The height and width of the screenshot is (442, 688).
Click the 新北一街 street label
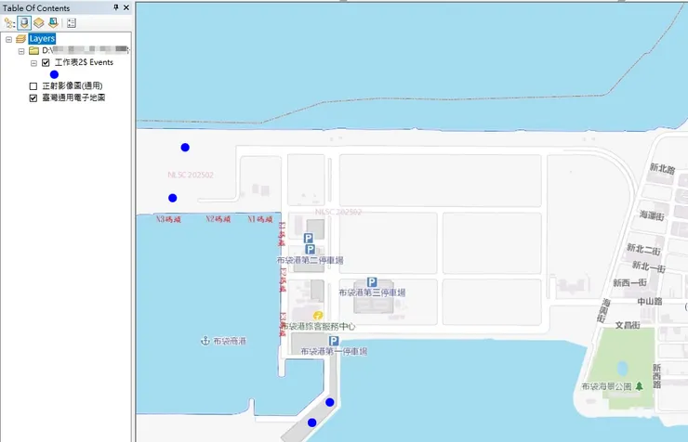tap(649, 266)
